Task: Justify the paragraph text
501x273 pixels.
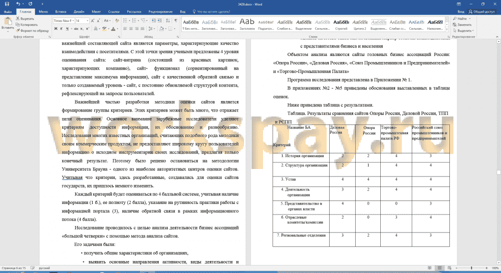Action: 143,28
